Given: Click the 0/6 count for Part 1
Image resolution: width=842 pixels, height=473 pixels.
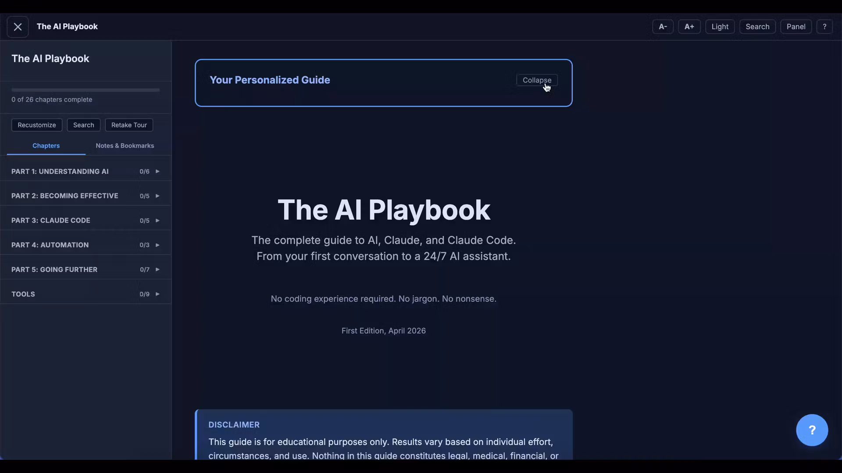Looking at the screenshot, I should point(144,171).
